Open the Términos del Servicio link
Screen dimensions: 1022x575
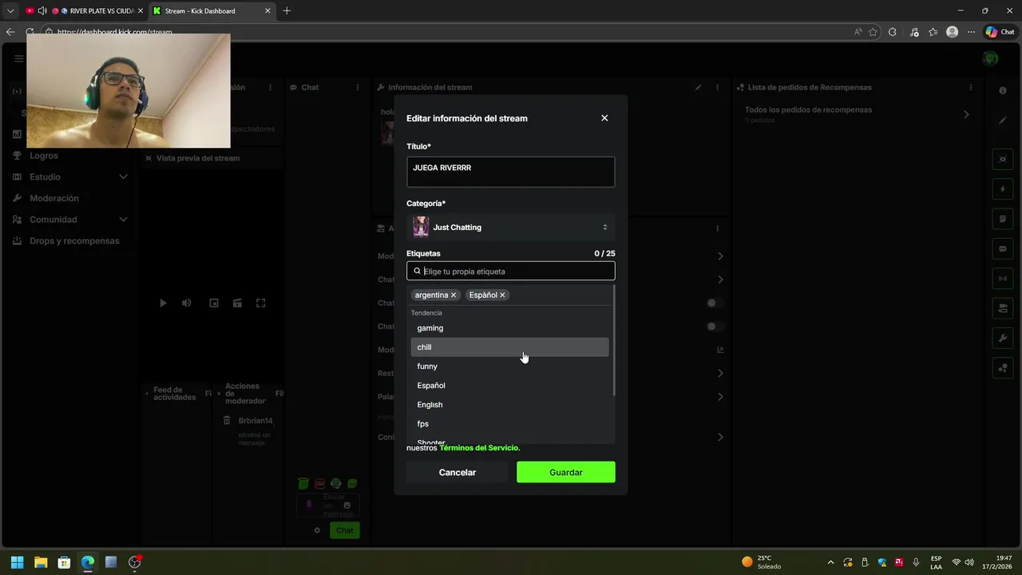480,448
